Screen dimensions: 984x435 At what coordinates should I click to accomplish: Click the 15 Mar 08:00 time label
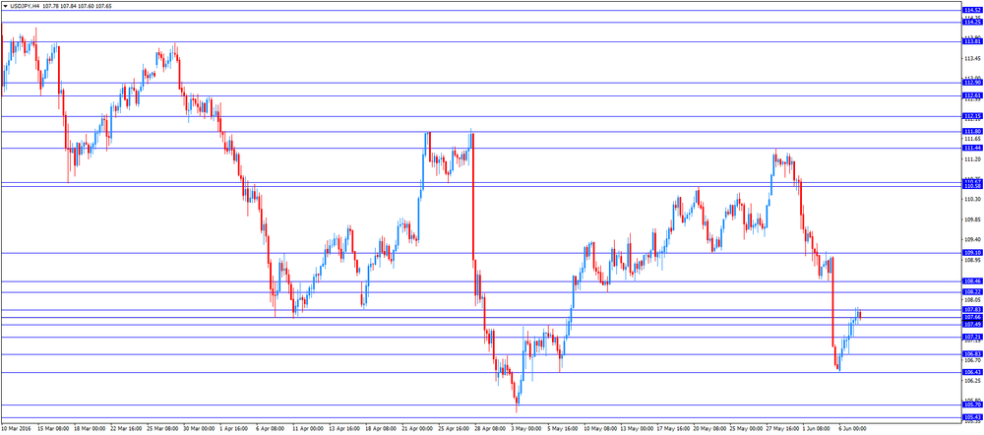pyautogui.click(x=53, y=428)
